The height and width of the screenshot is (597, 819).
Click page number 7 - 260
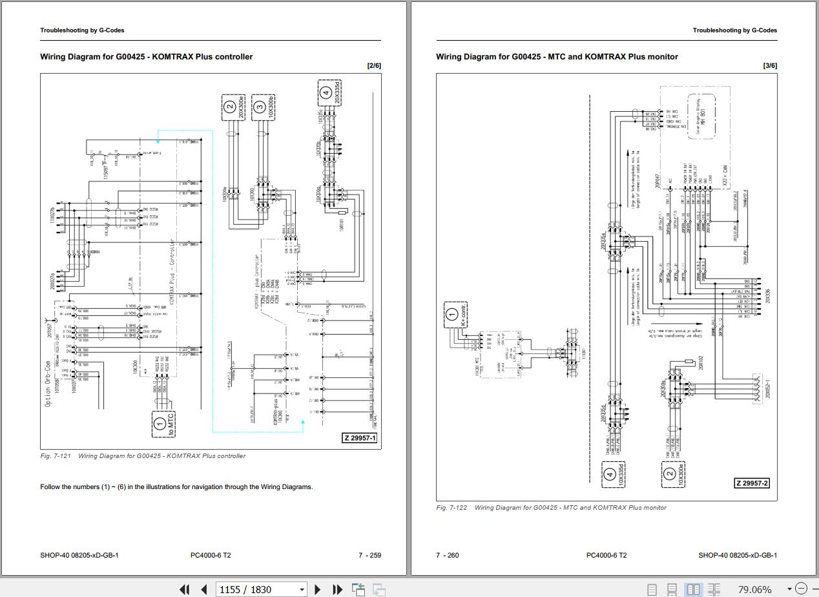coord(448,555)
